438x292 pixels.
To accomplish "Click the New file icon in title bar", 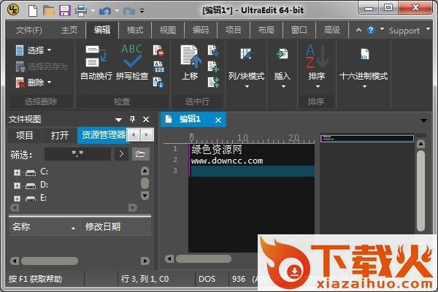I will pyautogui.click(x=33, y=11).
